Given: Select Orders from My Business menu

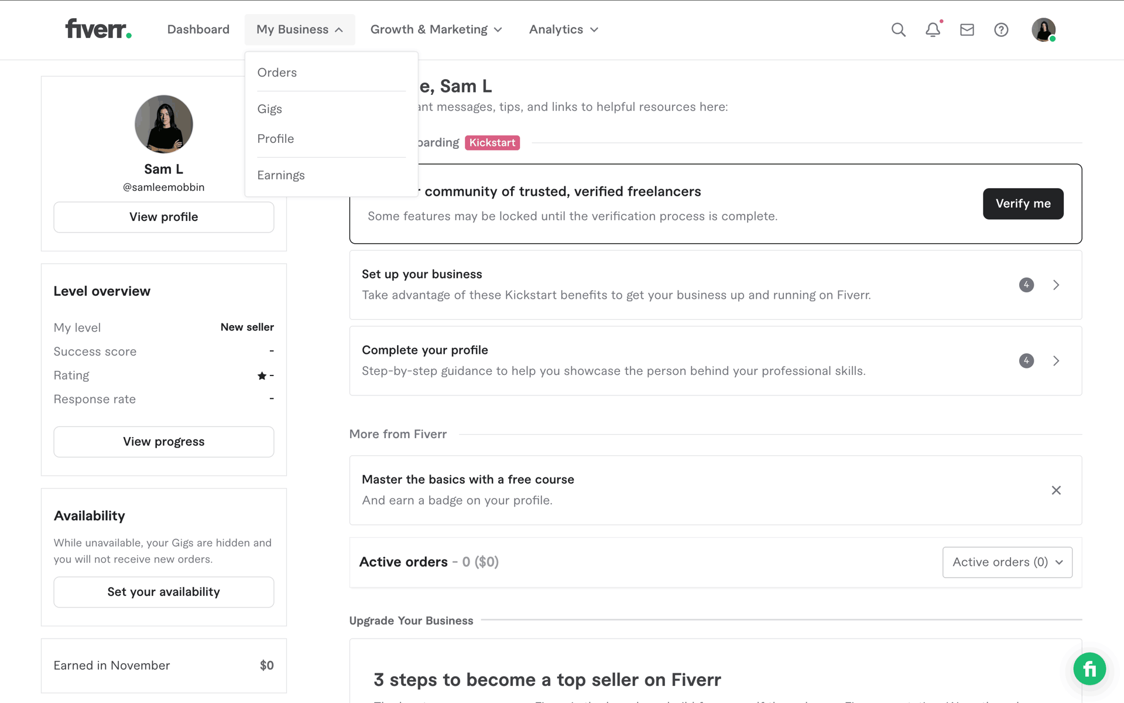Looking at the screenshot, I should click(277, 73).
